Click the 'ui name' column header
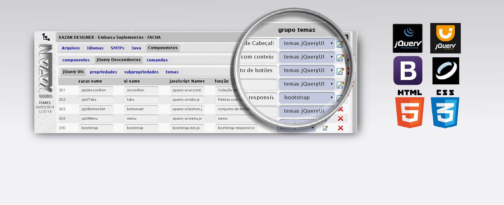This screenshot has width=504, height=205. (132, 81)
